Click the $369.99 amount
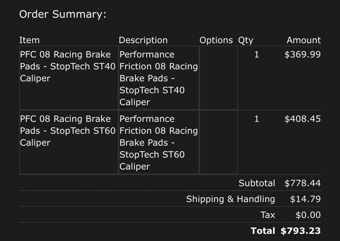The width and height of the screenshot is (340, 241). (303, 55)
